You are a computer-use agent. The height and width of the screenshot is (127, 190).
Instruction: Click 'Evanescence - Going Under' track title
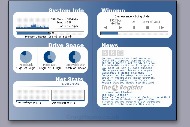coord(132,16)
